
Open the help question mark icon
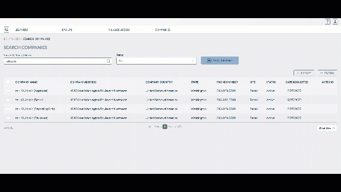(x=327, y=21)
